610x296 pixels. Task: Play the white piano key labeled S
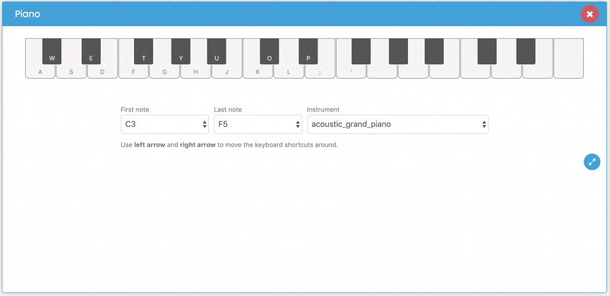point(71,71)
